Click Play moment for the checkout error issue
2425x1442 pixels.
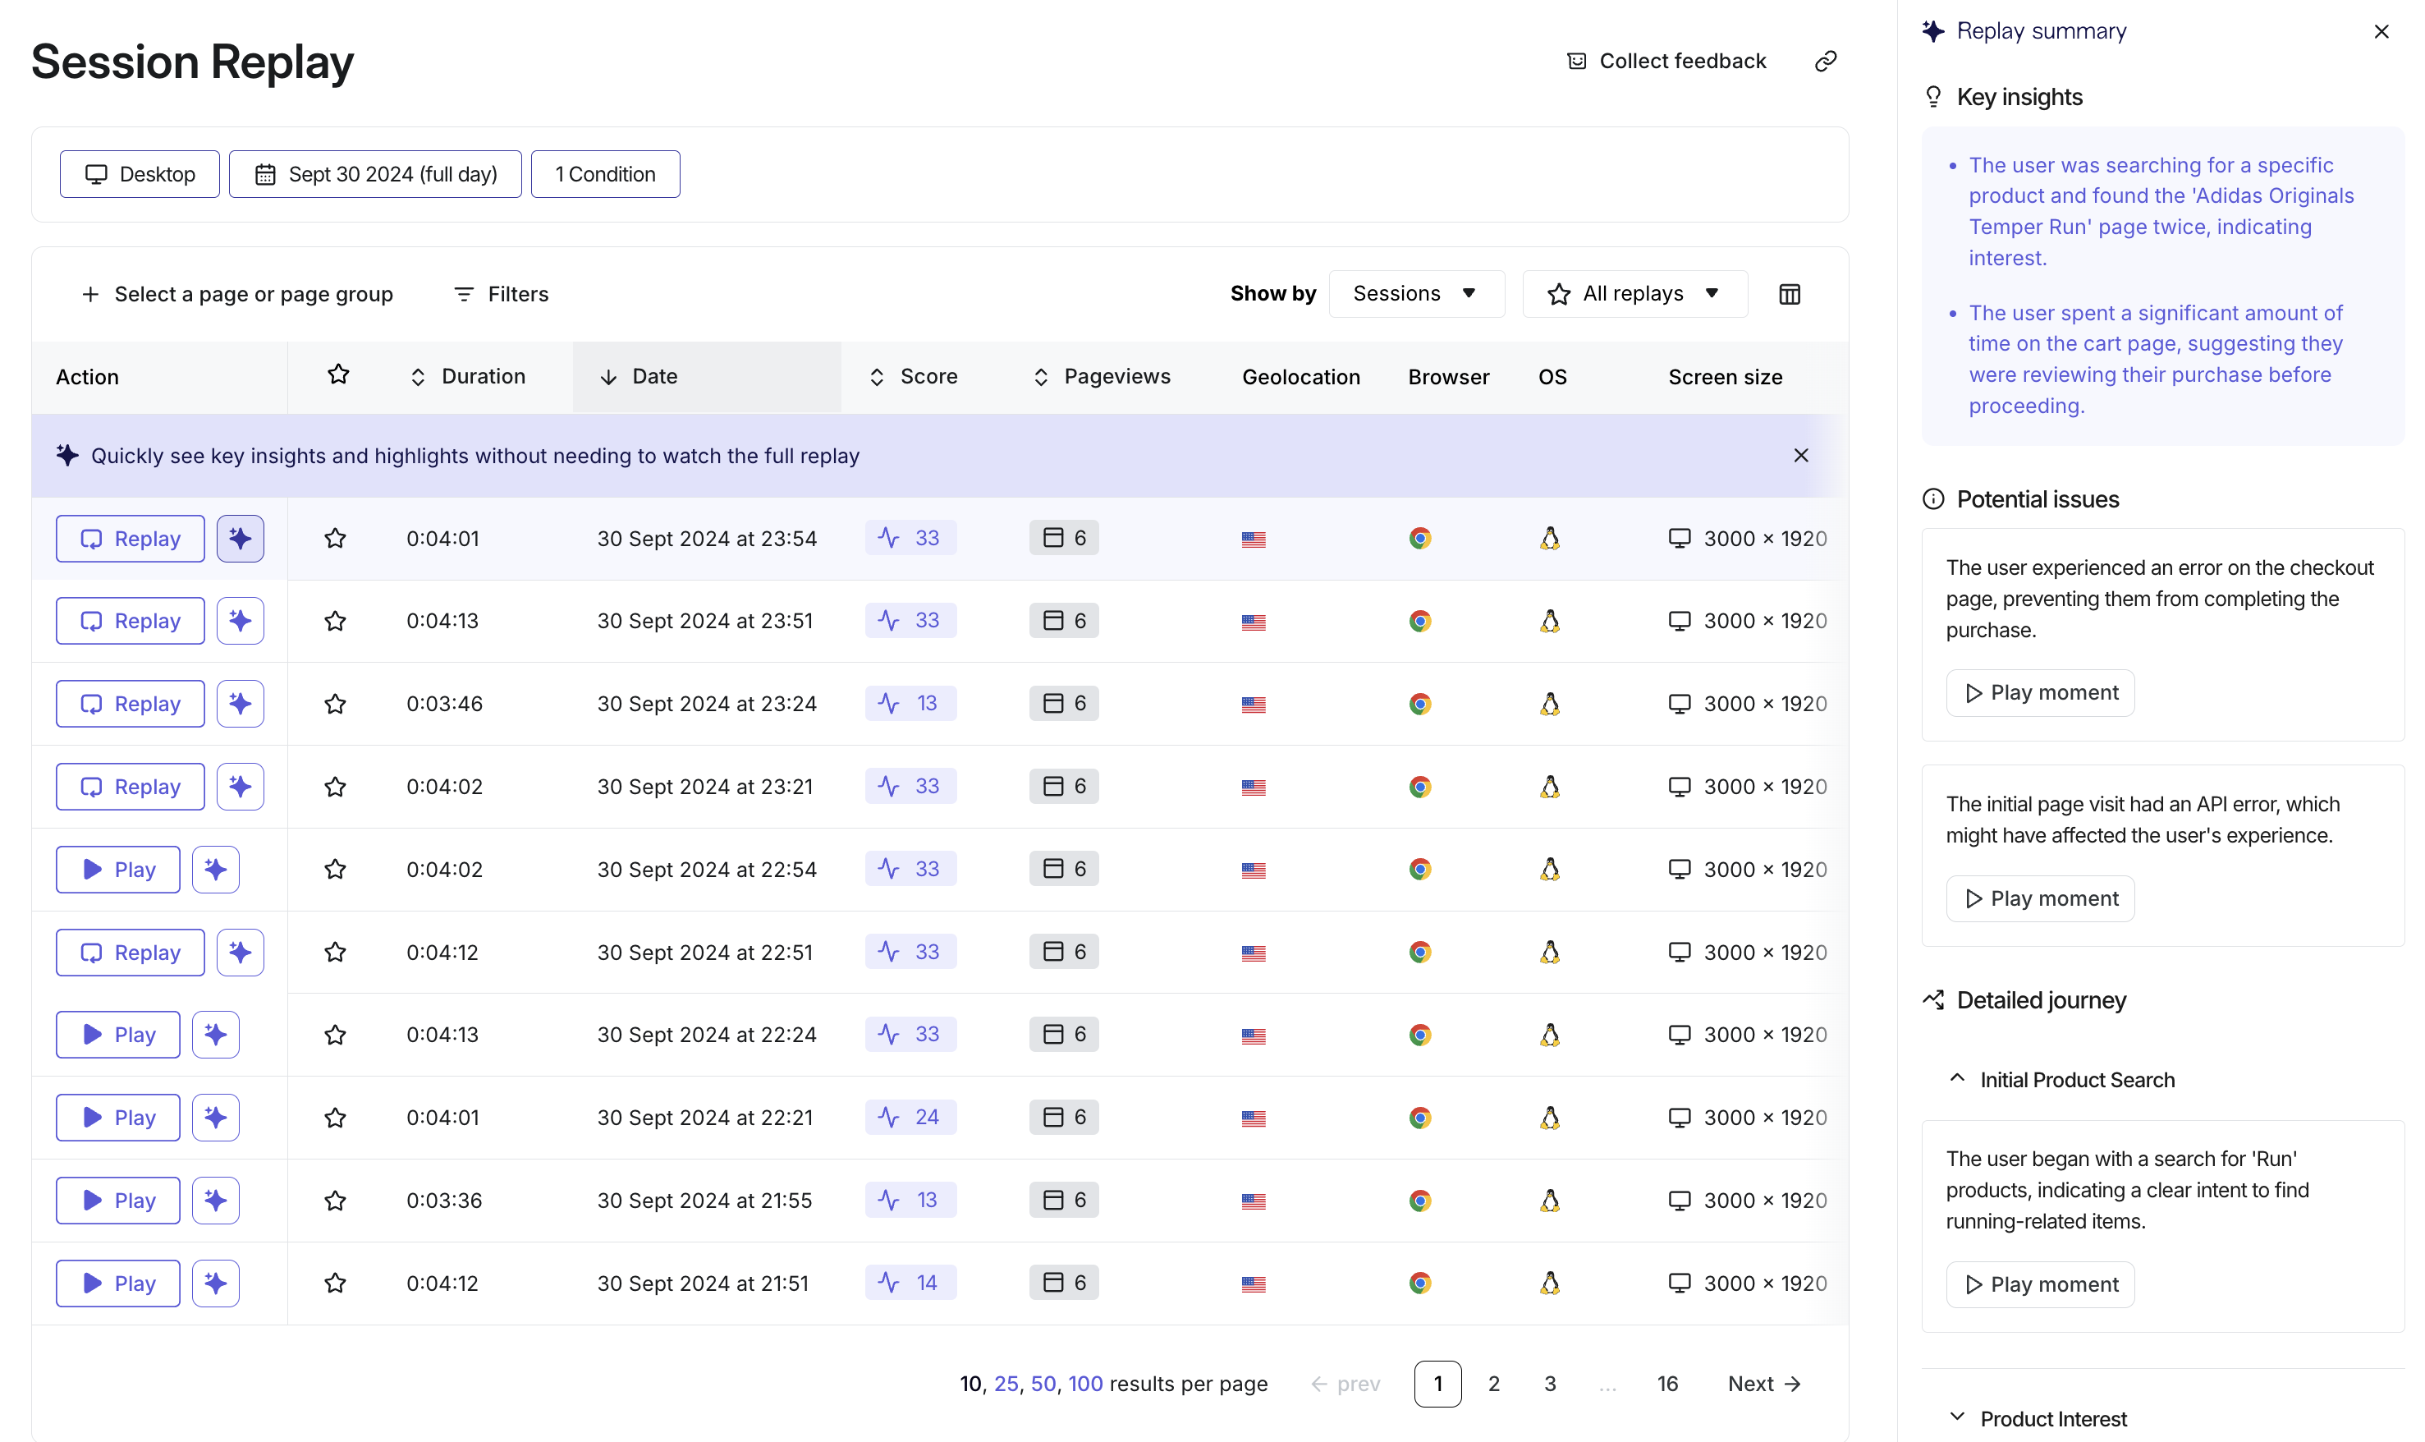coord(2039,693)
